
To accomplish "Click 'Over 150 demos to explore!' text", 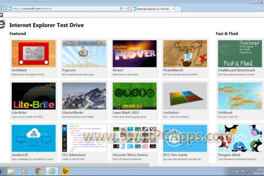I will click(127, 159).
